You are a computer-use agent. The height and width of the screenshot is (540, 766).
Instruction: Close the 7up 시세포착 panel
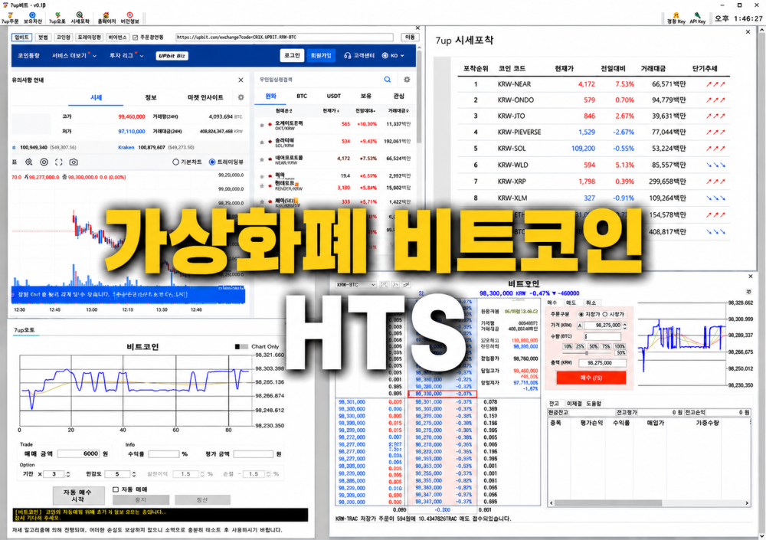tap(748, 31)
